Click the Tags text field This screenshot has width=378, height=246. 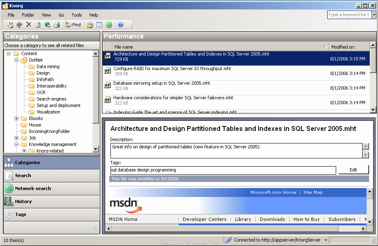[223, 170]
